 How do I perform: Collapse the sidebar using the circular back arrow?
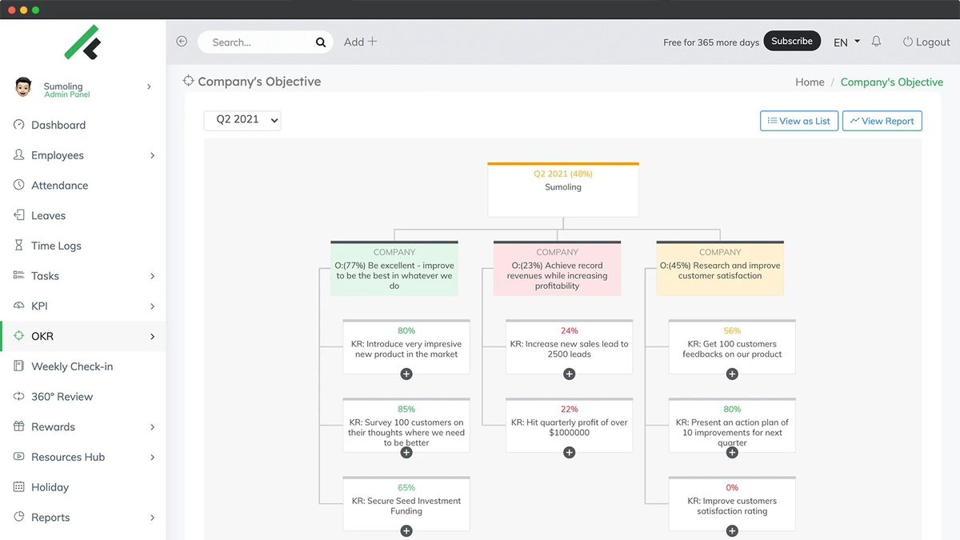(181, 41)
